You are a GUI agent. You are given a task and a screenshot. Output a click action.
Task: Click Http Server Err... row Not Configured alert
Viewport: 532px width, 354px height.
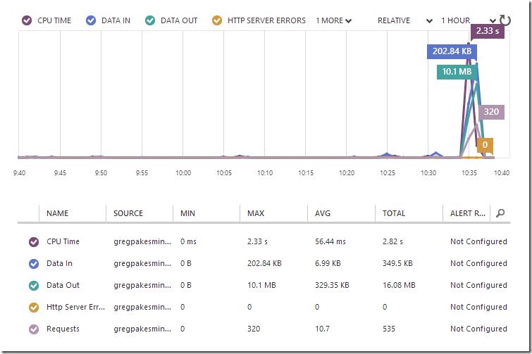[x=478, y=307]
